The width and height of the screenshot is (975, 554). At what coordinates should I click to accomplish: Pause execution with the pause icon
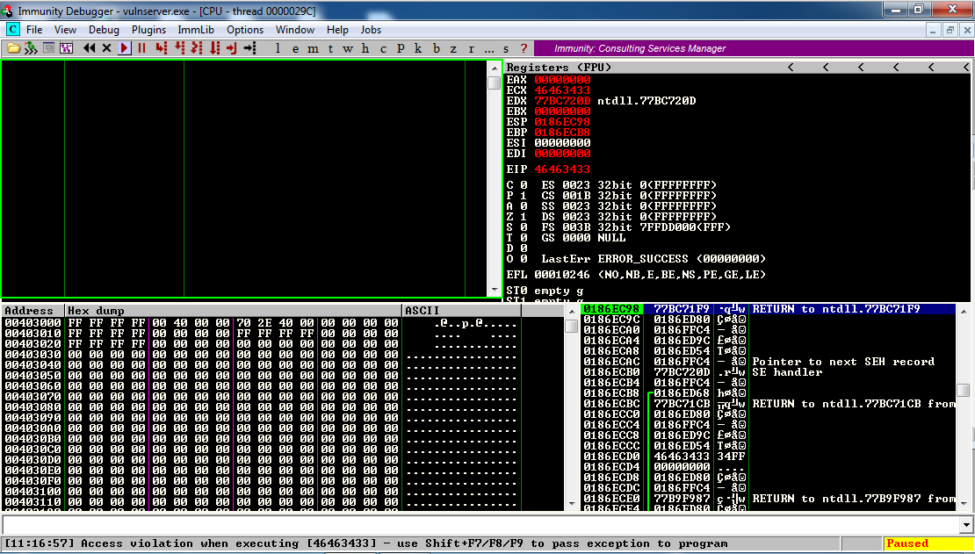(141, 48)
